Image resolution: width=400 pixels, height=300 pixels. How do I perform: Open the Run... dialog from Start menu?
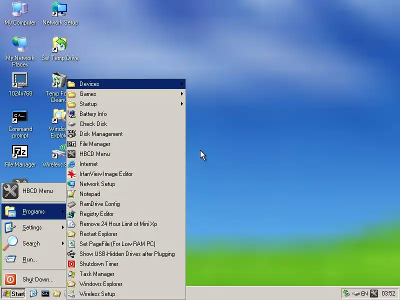[33, 259]
